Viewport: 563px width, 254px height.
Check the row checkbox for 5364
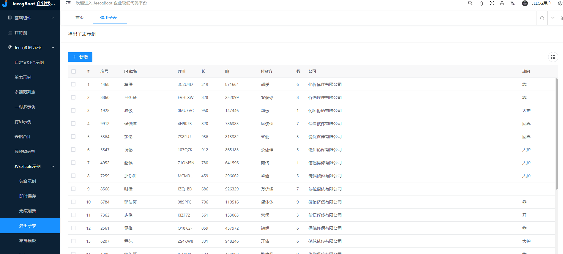(x=73, y=137)
